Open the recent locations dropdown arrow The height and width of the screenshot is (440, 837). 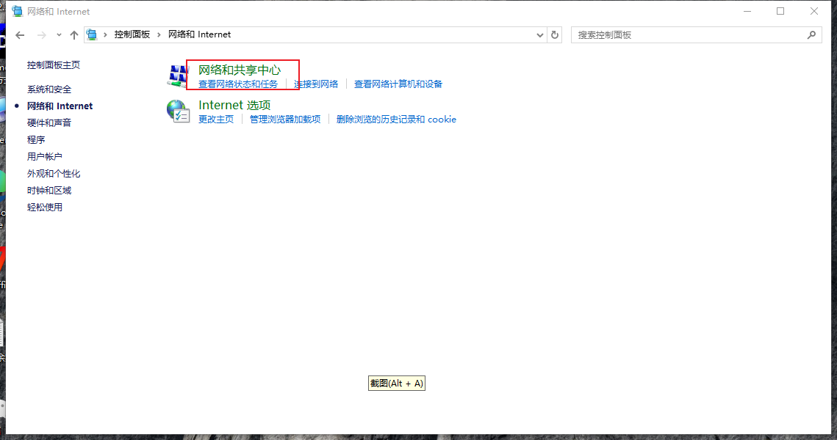tap(59, 35)
